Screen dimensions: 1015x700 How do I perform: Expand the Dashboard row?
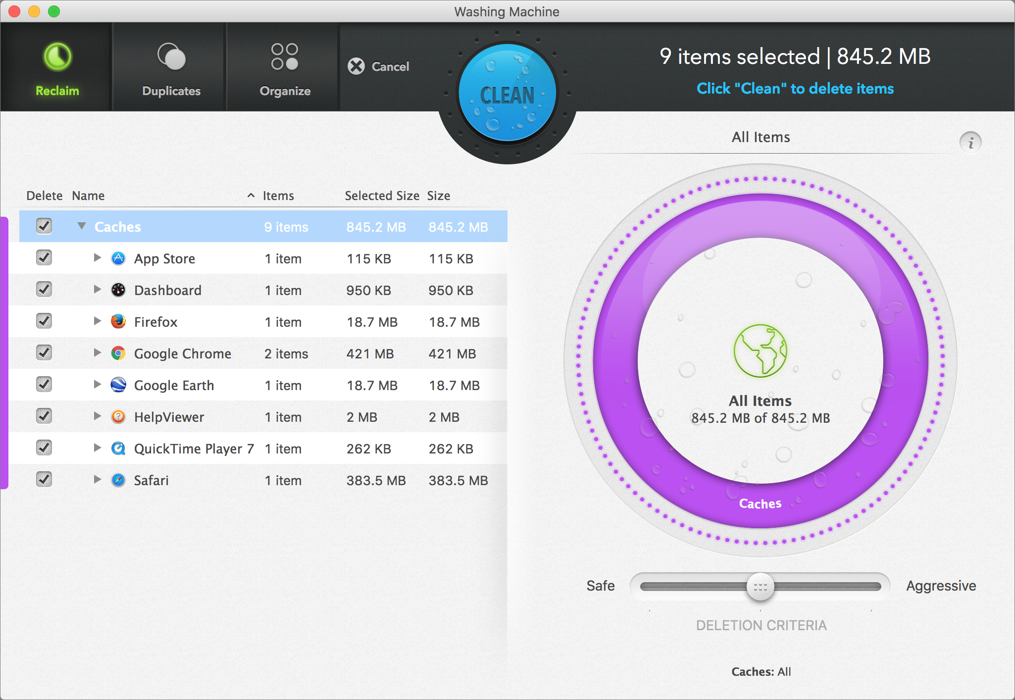[x=98, y=290]
